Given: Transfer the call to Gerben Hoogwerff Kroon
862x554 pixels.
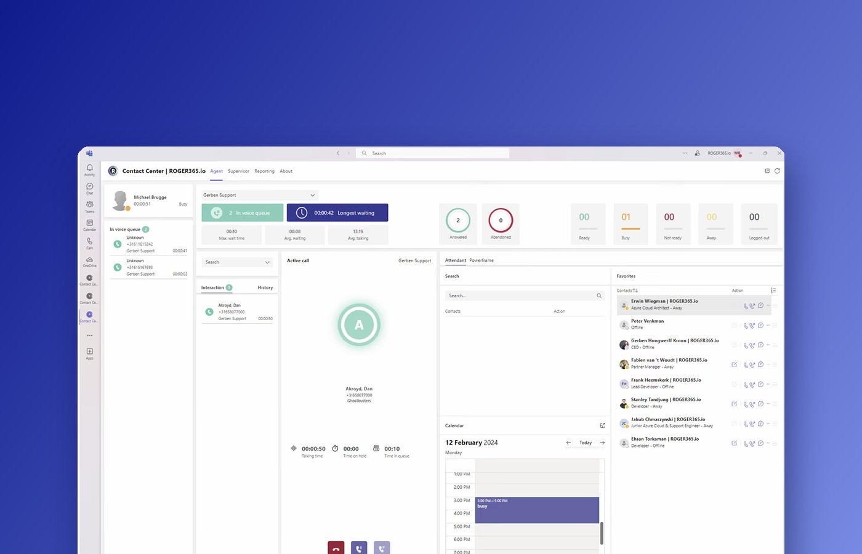Looking at the screenshot, I should coord(752,345).
